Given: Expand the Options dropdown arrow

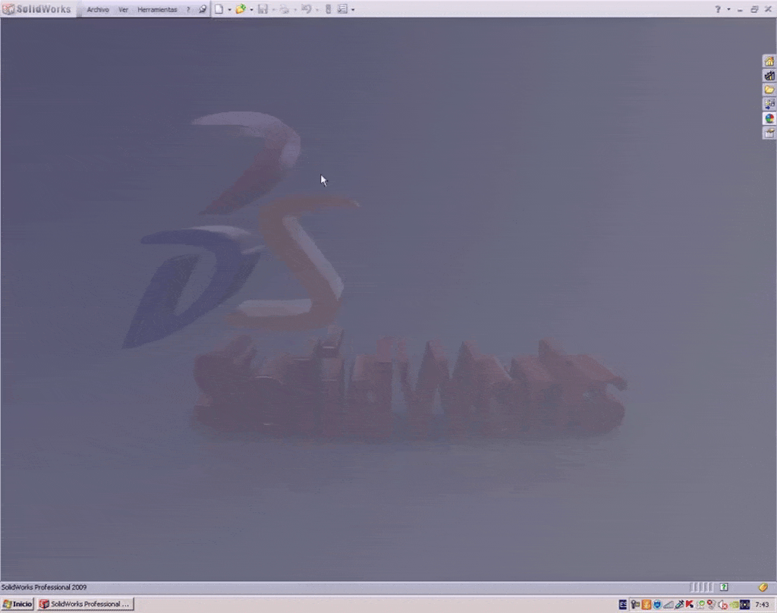Looking at the screenshot, I should pyautogui.click(x=353, y=10).
